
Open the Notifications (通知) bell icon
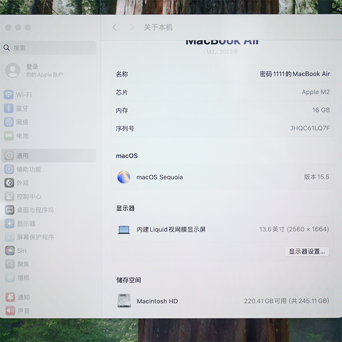[x=10, y=297]
